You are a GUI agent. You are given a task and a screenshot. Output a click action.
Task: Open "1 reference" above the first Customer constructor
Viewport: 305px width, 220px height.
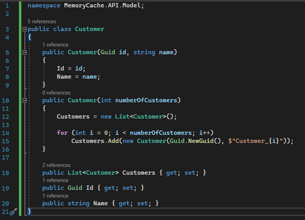pyautogui.click(x=55, y=44)
